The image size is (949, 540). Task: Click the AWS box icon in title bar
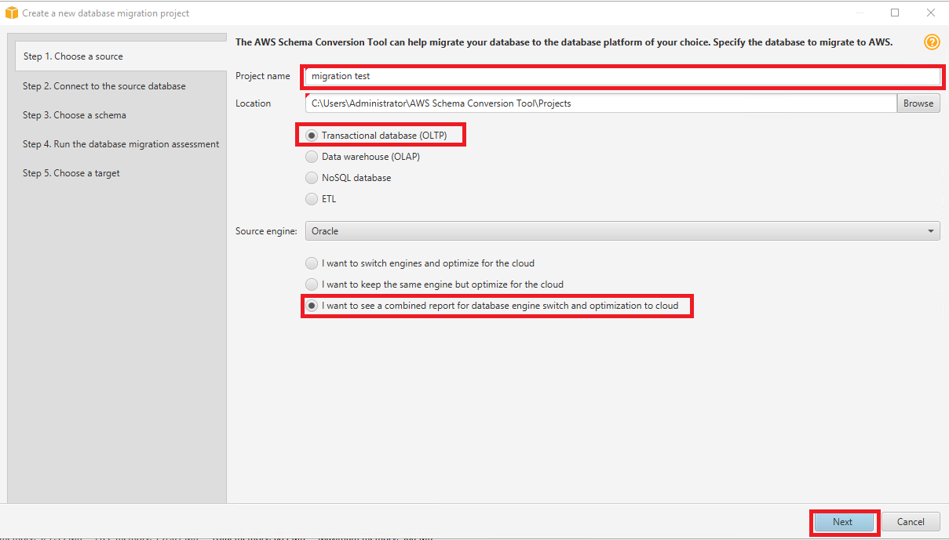pyautogui.click(x=11, y=13)
